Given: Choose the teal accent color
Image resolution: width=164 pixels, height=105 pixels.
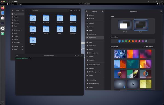Looking at the screenshot, I should click(123, 41).
